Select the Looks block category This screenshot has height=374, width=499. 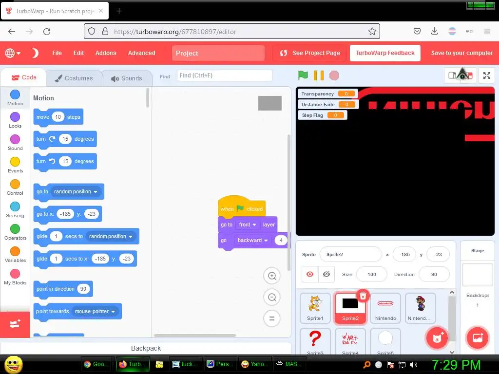click(x=15, y=120)
